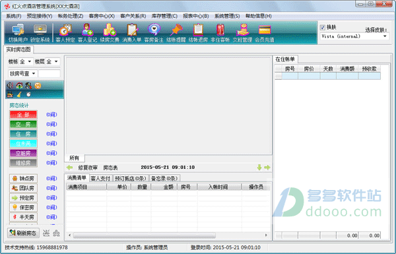
Task: Click the alarm clock icon in room panel
Action: pos(28,94)
